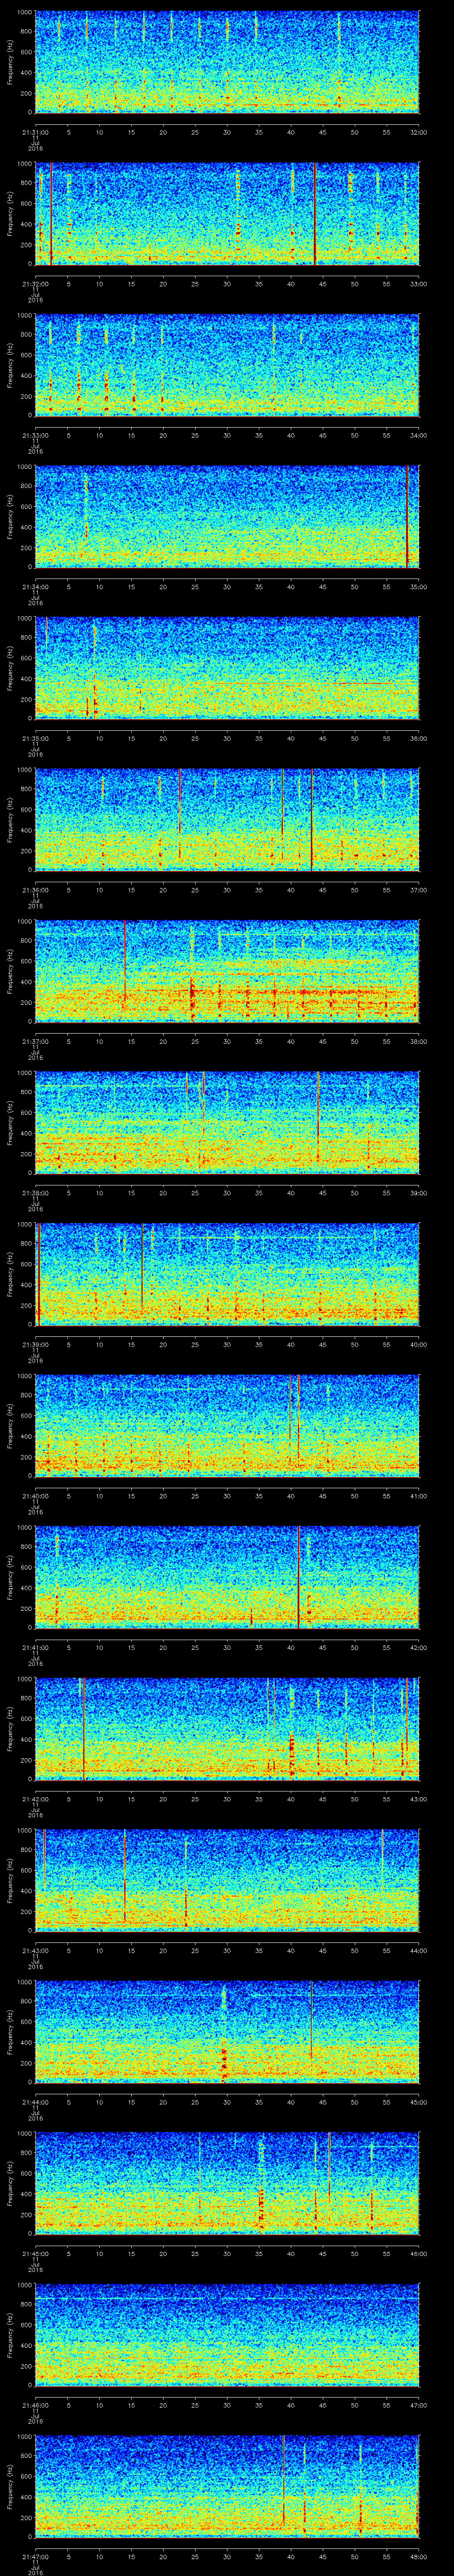Click the red vertical spike near second 58 in the 21:34:00 panel

(407, 516)
